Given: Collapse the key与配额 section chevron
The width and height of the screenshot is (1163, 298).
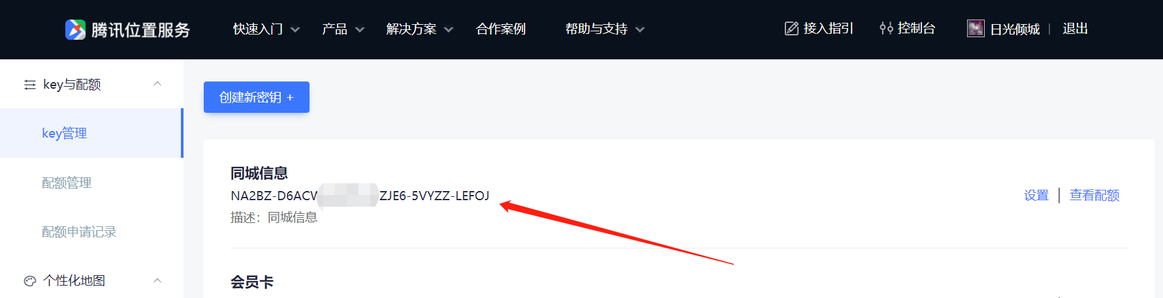Looking at the screenshot, I should (157, 84).
